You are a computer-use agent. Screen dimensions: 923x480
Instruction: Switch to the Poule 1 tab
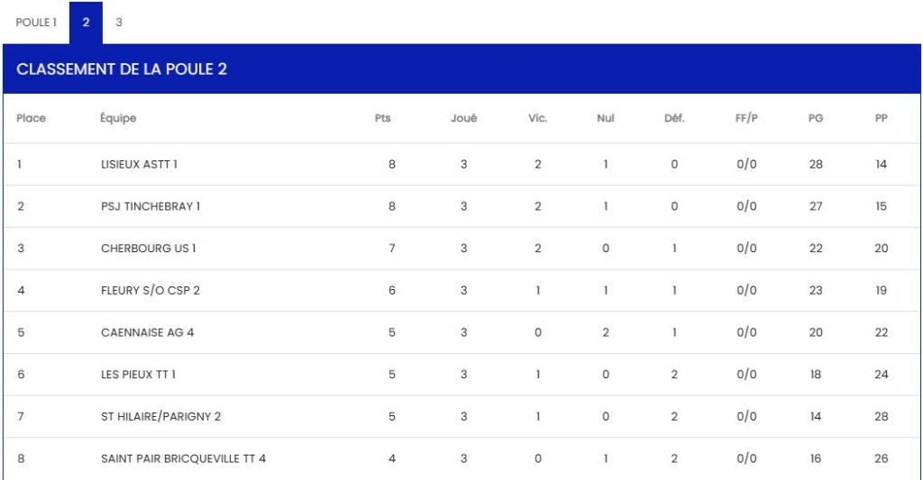coord(36,23)
